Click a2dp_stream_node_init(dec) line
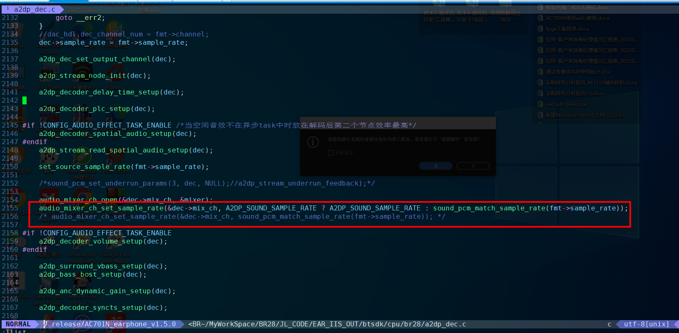The width and height of the screenshot is (679, 333). (95, 76)
